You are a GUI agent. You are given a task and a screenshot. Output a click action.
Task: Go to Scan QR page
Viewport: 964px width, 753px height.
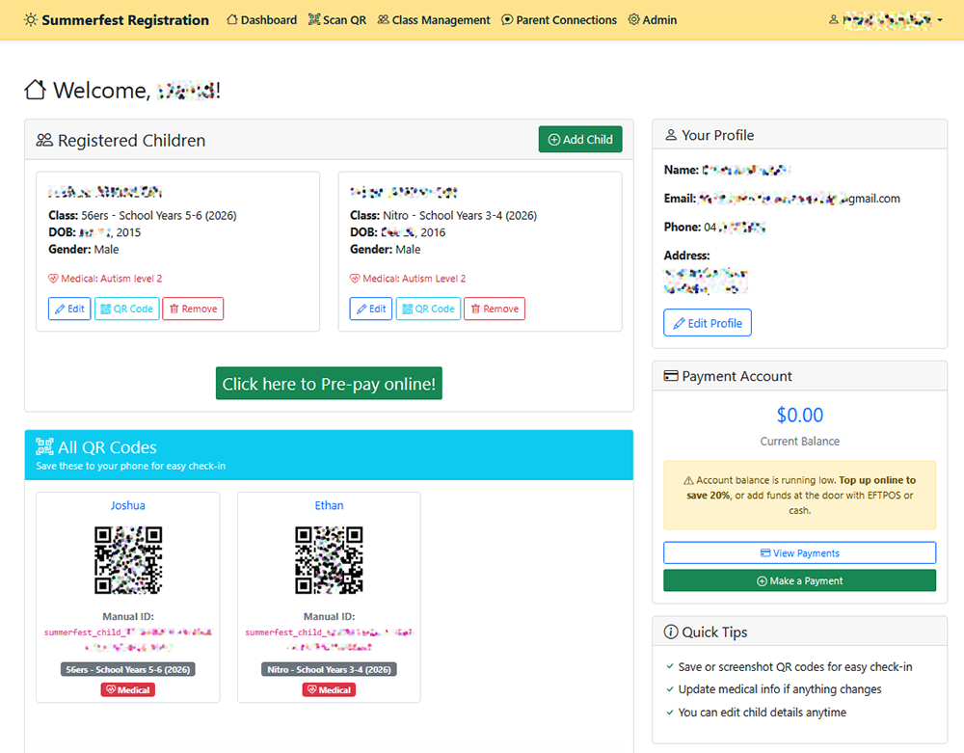pyautogui.click(x=336, y=19)
